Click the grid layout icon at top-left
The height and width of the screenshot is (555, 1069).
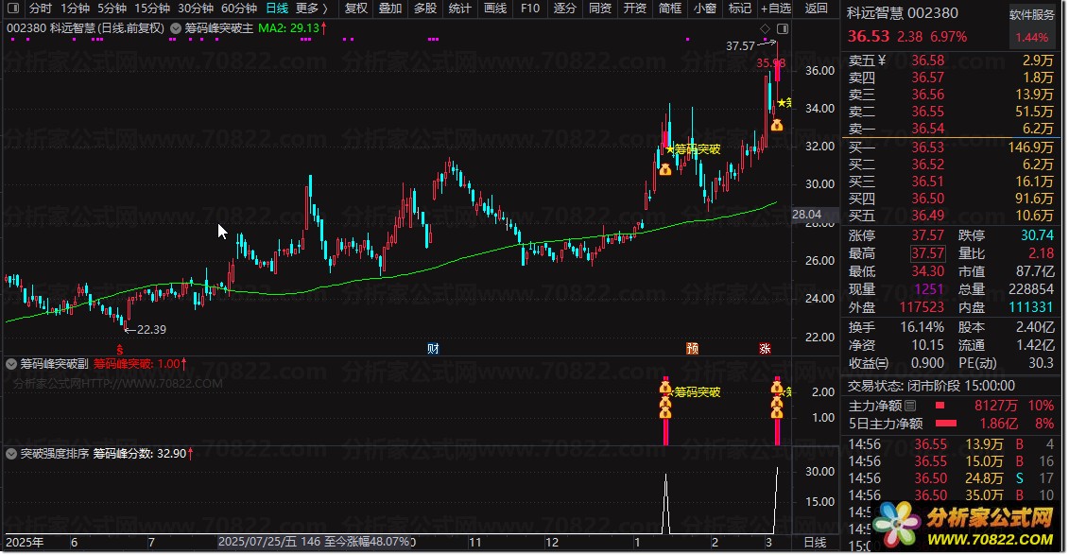pyautogui.click(x=12, y=9)
